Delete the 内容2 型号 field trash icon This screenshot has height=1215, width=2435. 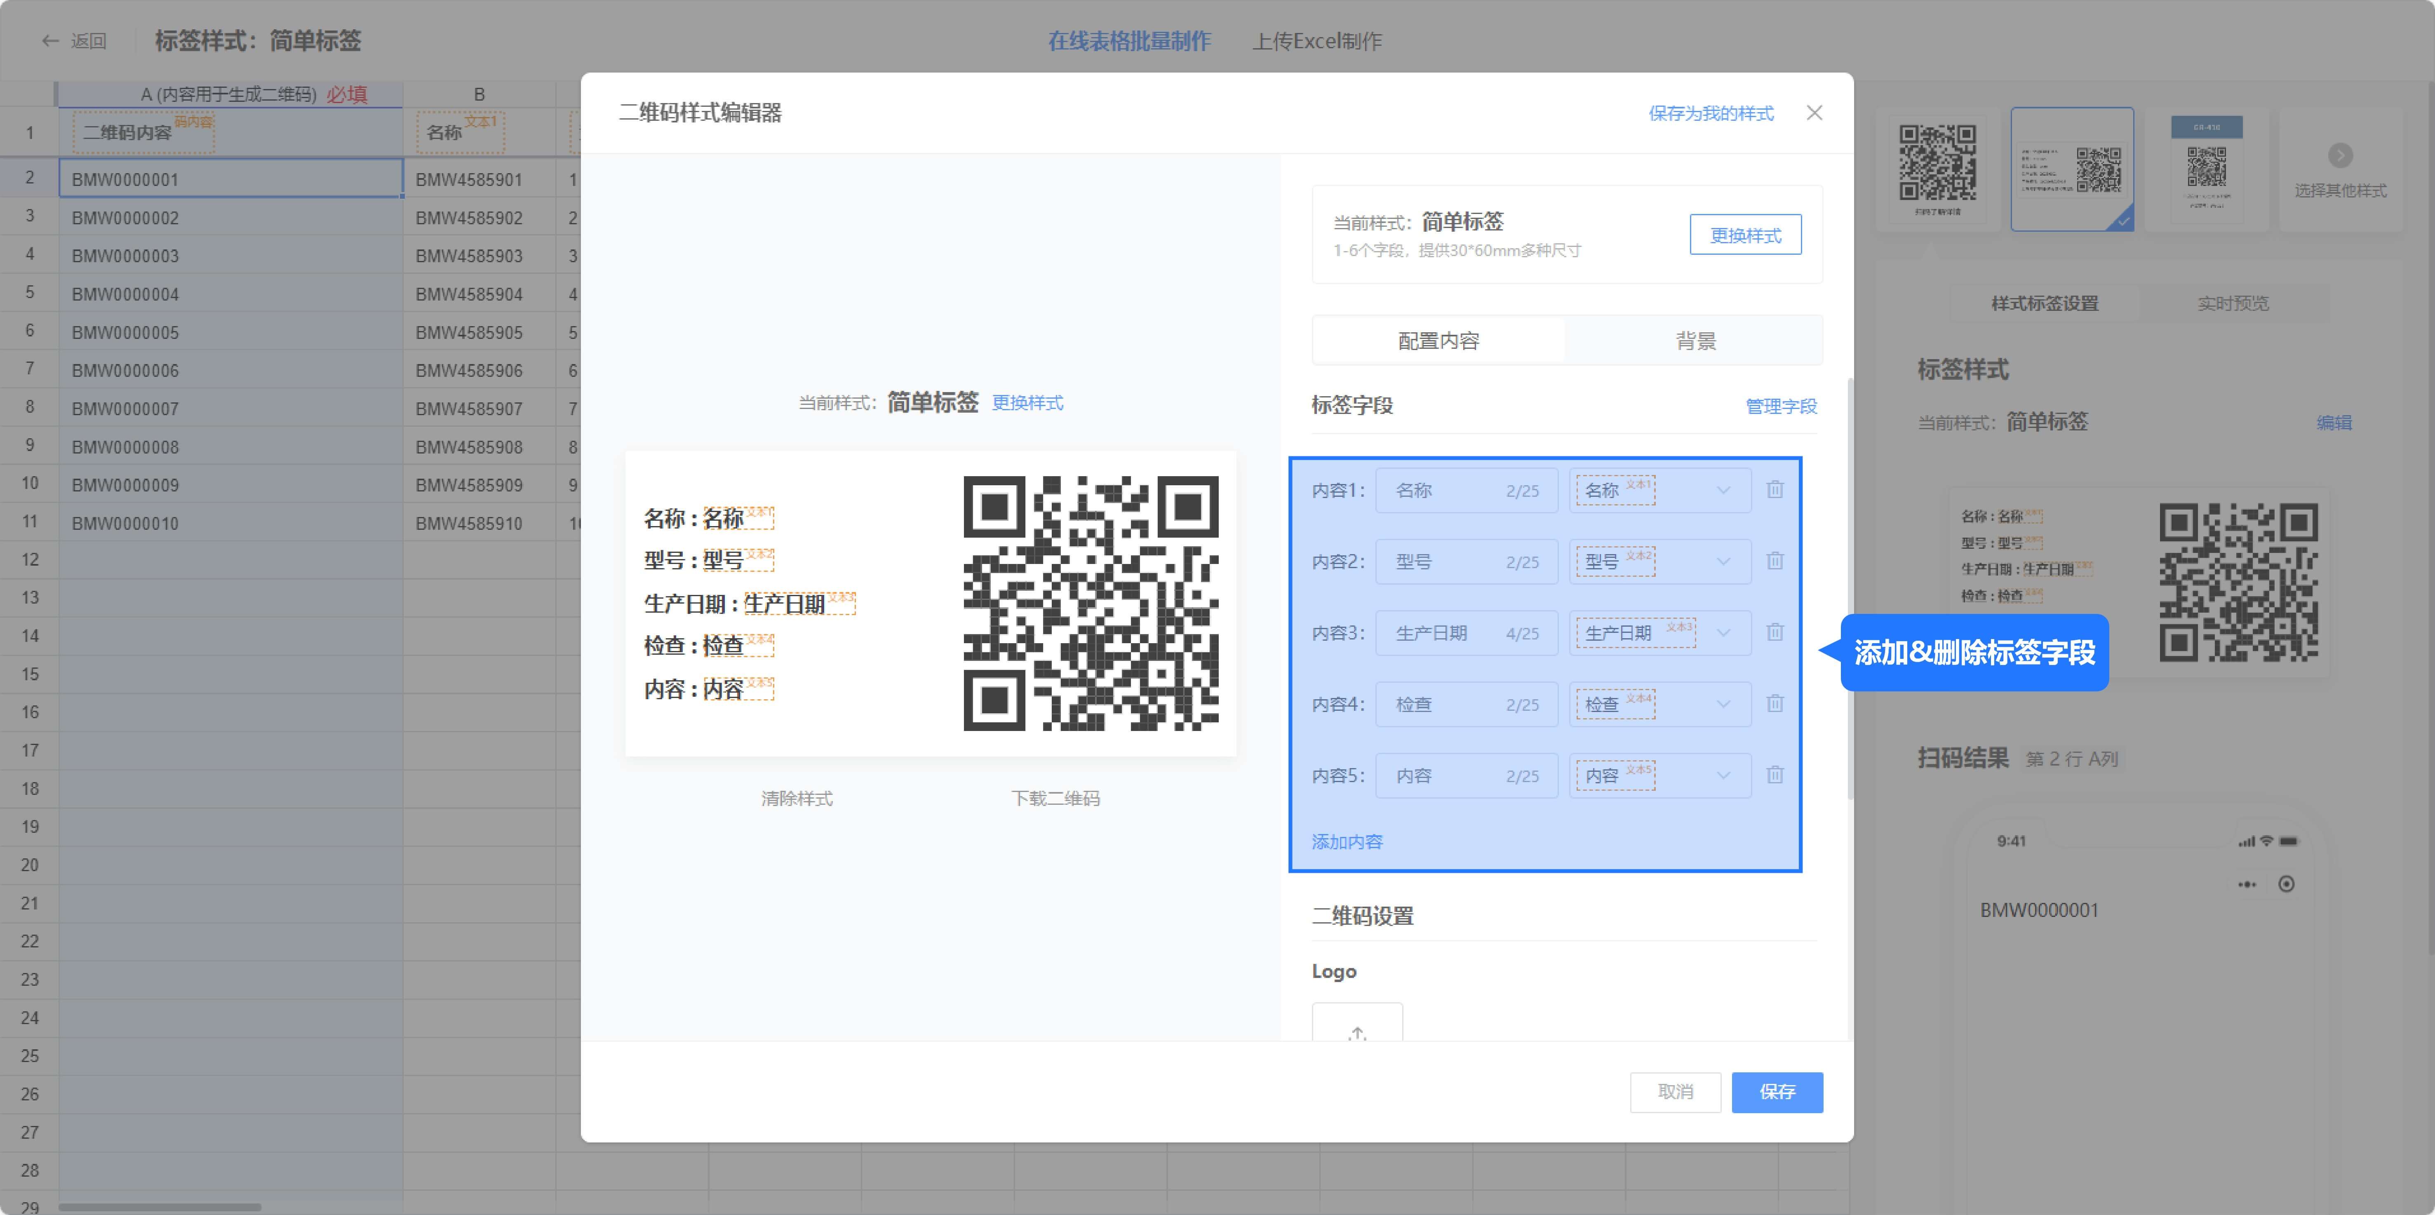1774,561
